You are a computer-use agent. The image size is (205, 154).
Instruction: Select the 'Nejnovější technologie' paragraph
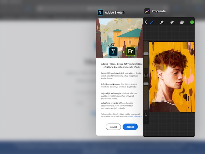pos(119,96)
